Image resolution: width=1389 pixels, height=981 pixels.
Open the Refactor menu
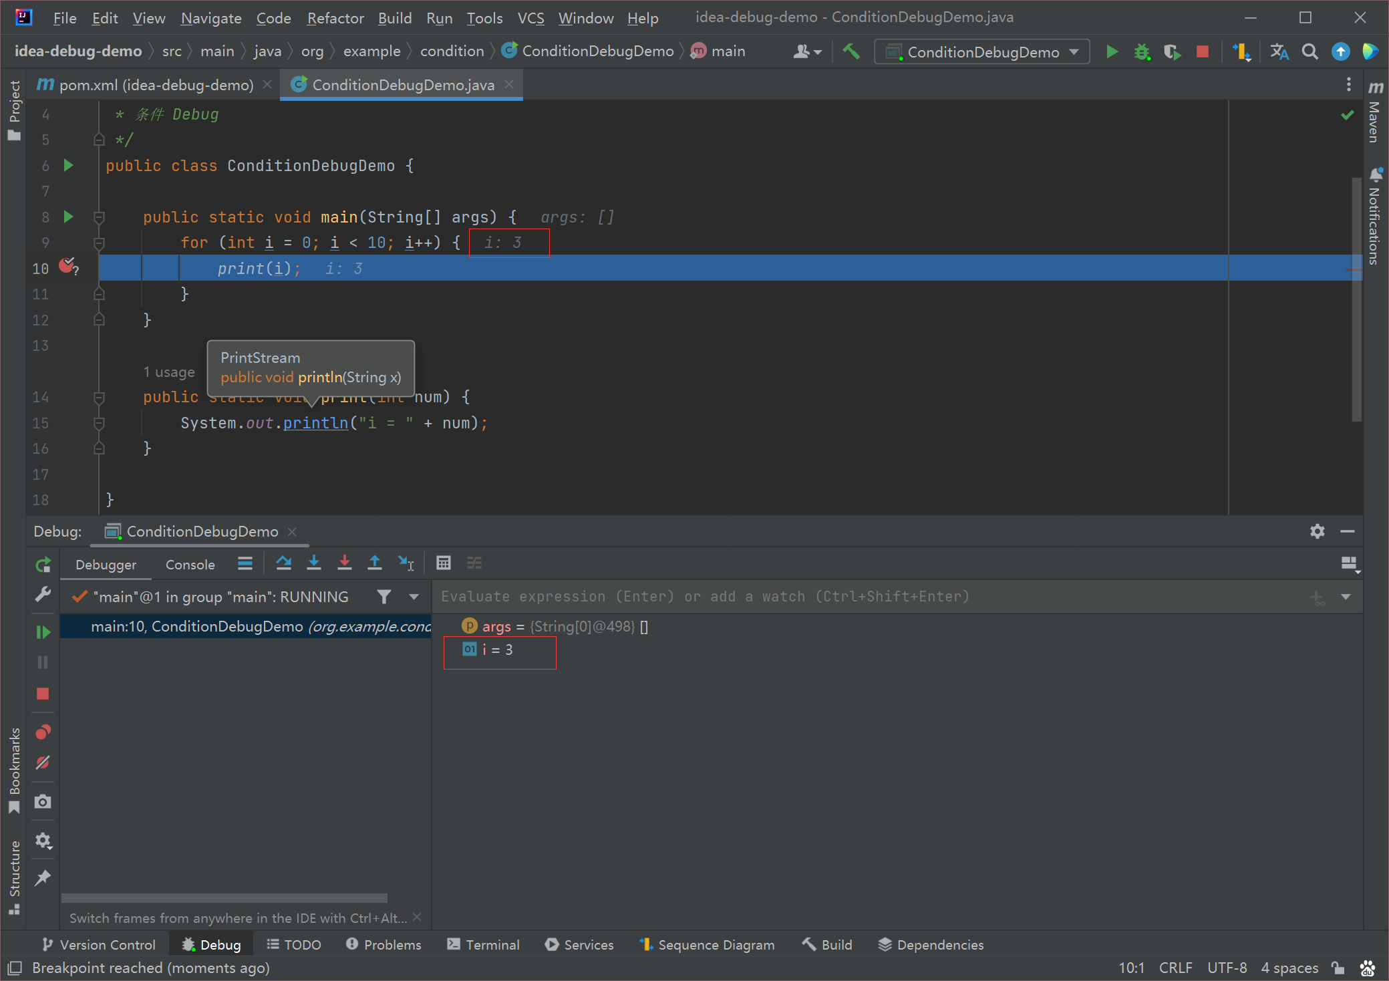point(335,18)
